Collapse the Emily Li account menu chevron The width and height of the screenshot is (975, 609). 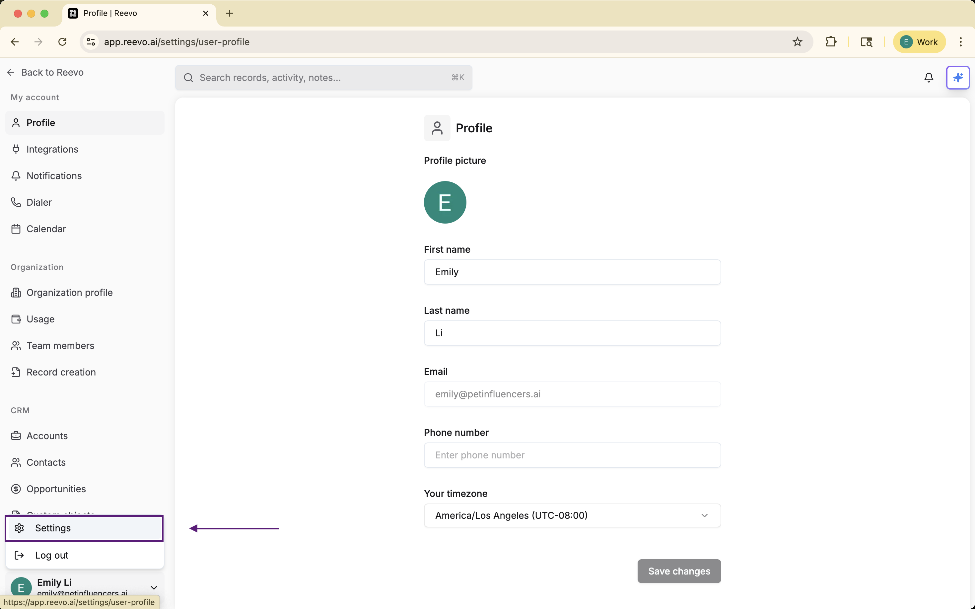[154, 587]
